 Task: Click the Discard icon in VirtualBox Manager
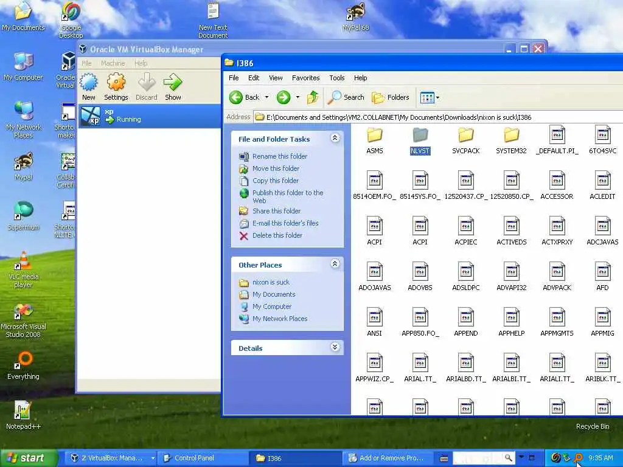147,86
